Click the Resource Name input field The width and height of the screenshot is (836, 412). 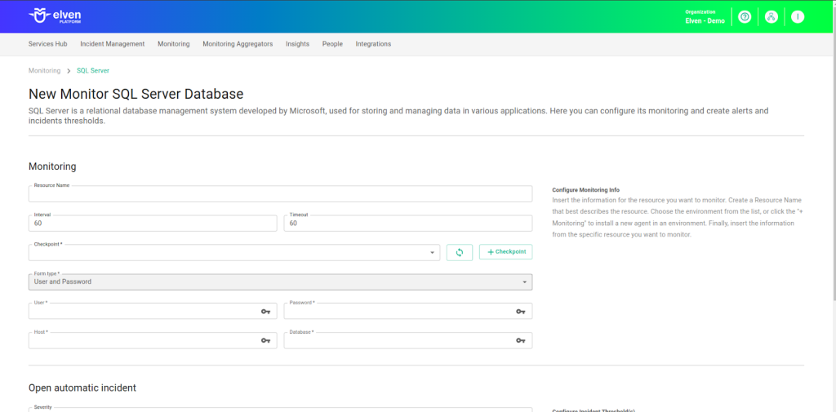pyautogui.click(x=280, y=194)
